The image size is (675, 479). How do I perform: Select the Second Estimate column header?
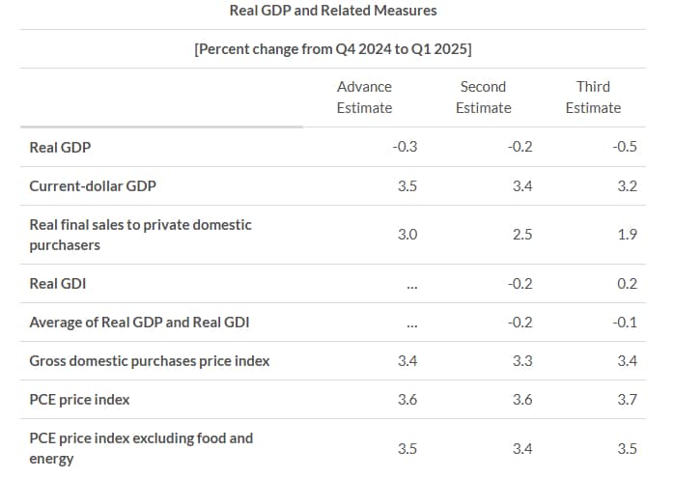pos(483,98)
